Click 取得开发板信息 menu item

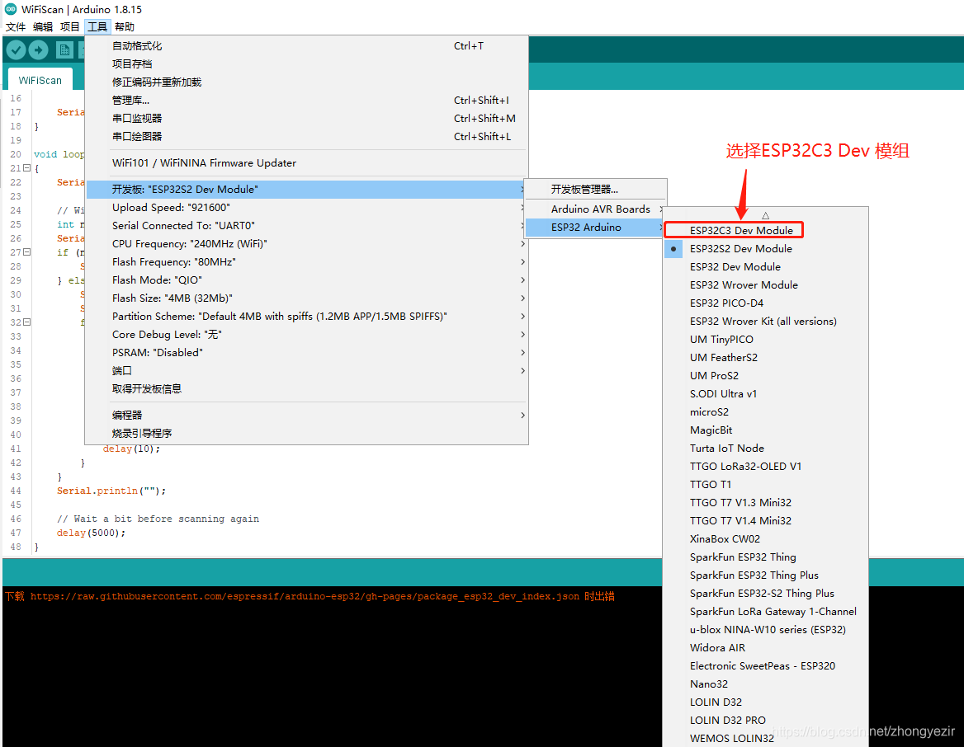[x=307, y=389]
